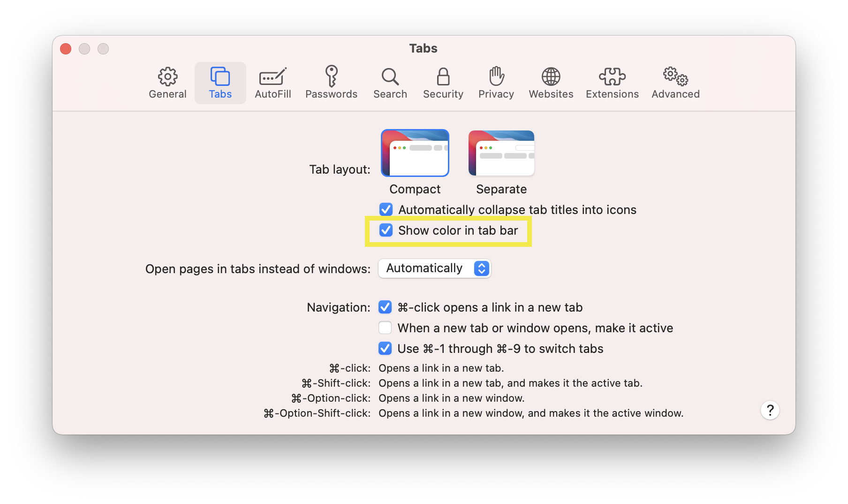Click the Navigation label
Viewport: 848px width, 504px height.
[339, 307]
